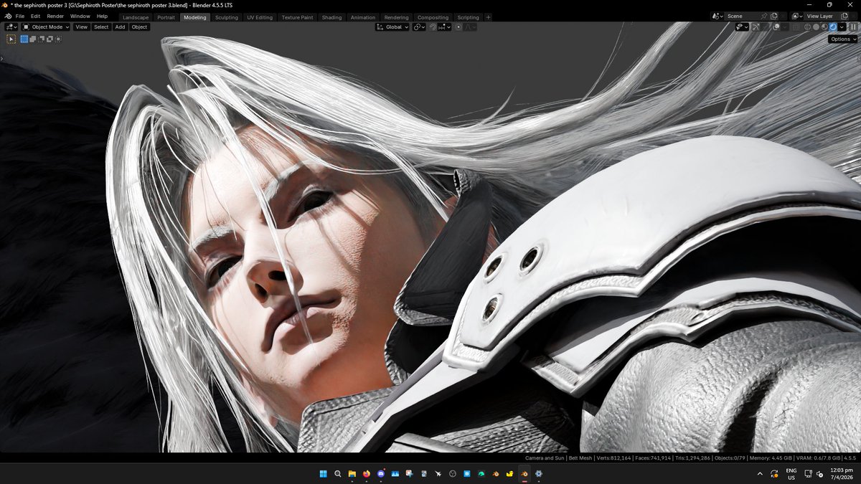Screen dimensions: 861x484
Task: Open the object visibility and selectability dropdown
Action: click(742, 27)
